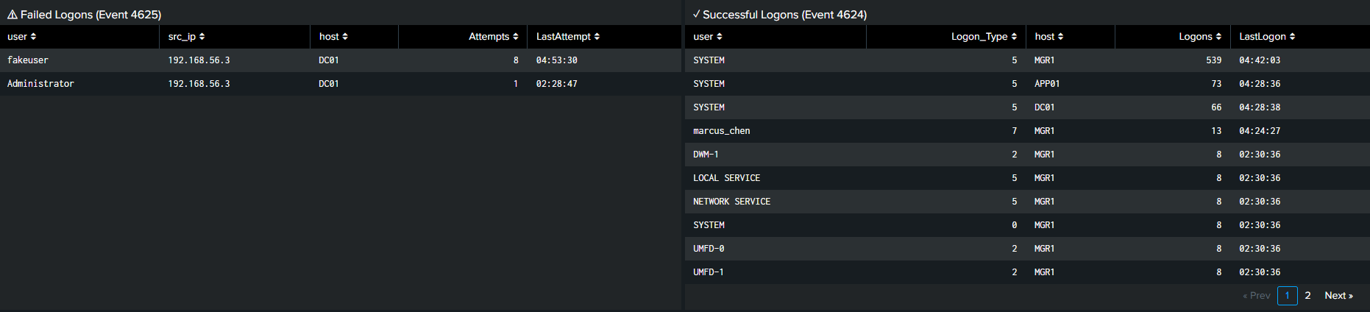Select the Administrator failed logon row
This screenshot has width=1370, height=312.
41,84
